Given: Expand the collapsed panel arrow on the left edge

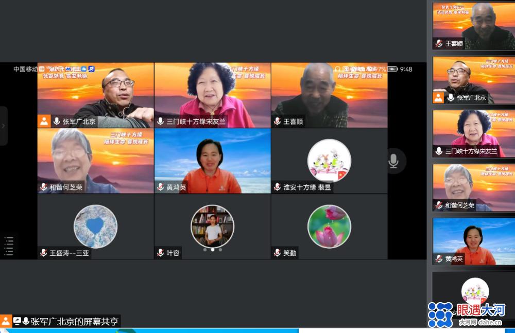Looking at the screenshot, I should tap(3, 126).
